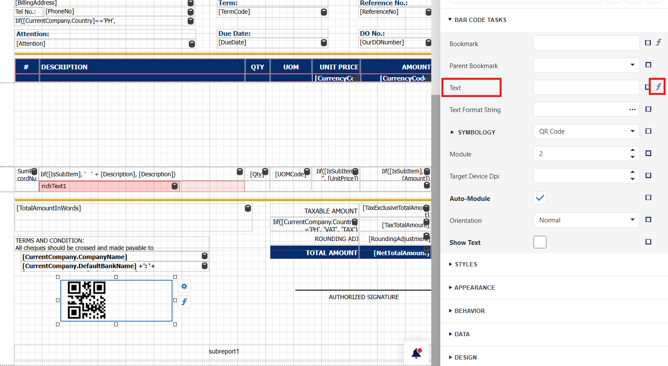Enable the Show Text checkbox

coord(540,242)
